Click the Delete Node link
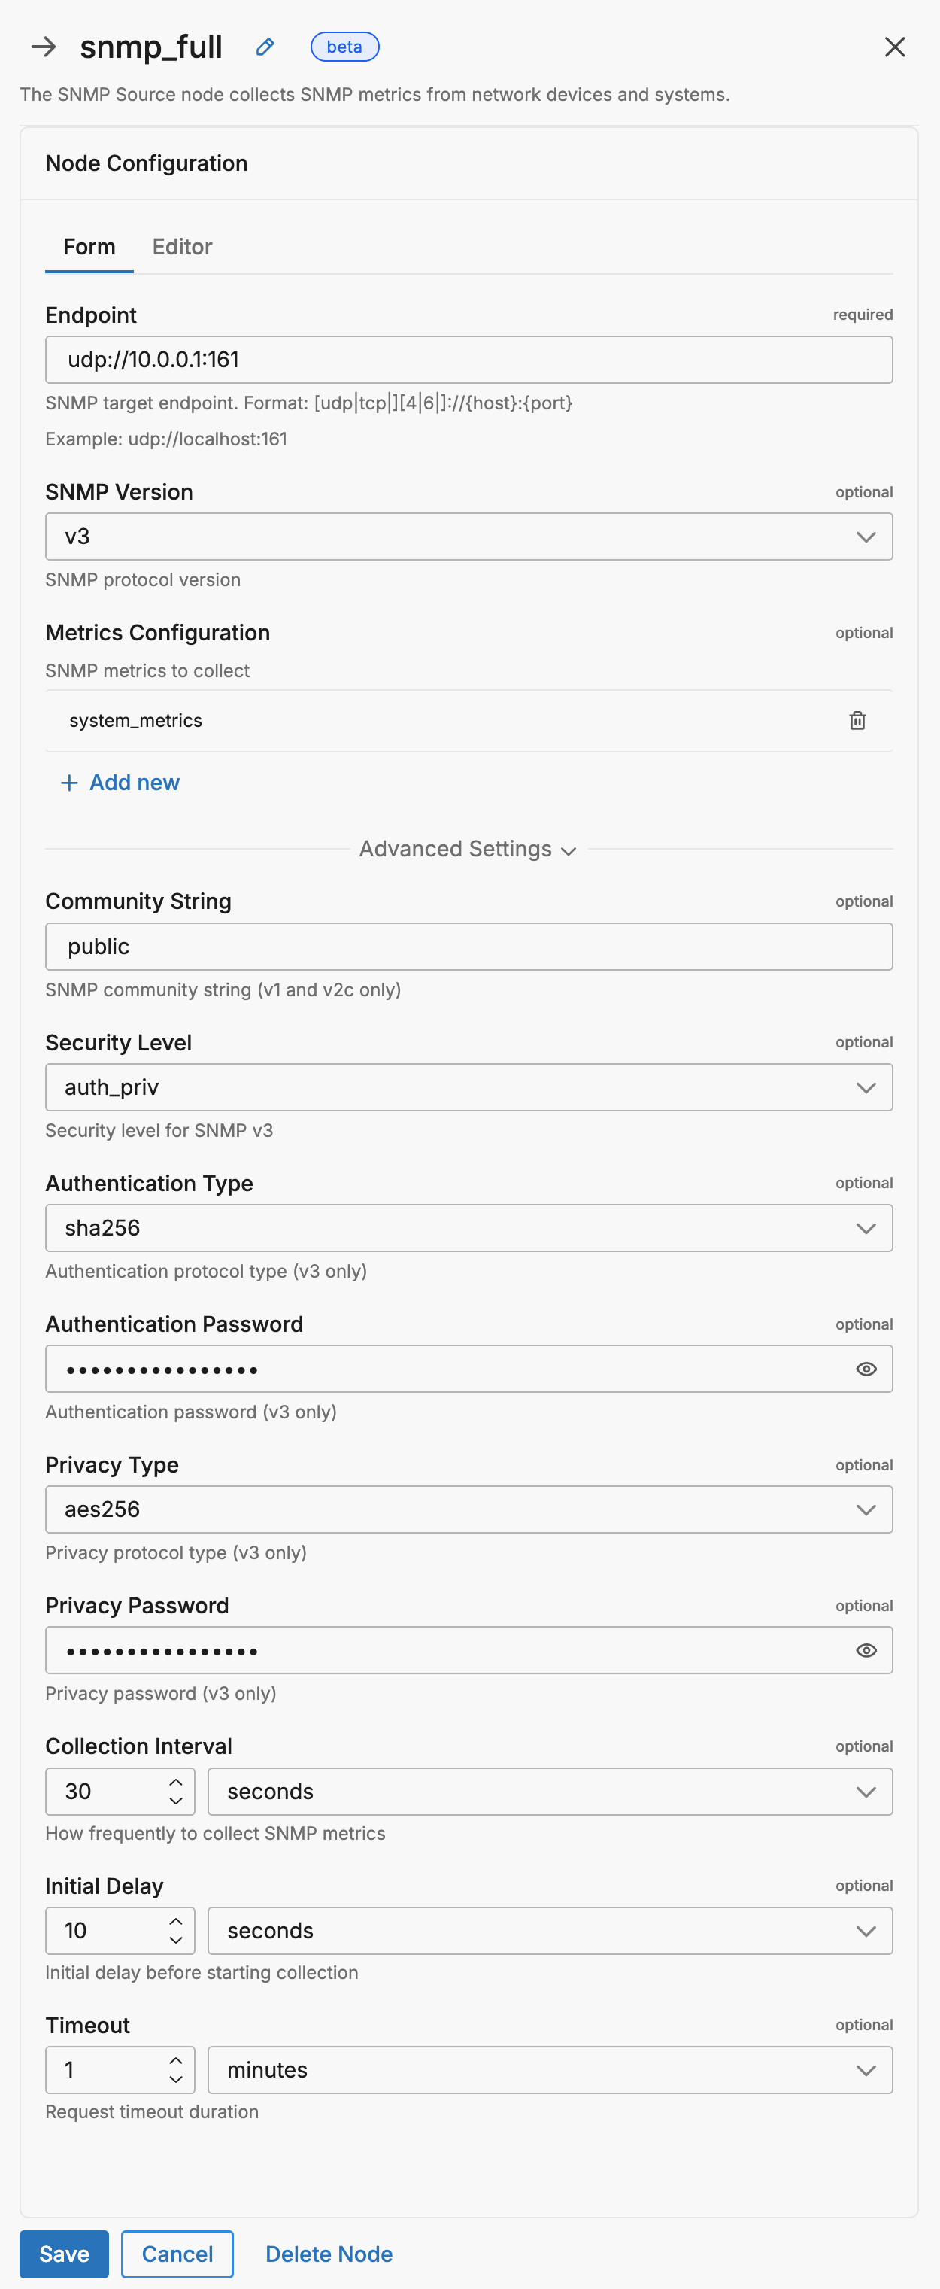Screen dimensions: 940x2289 329,2254
